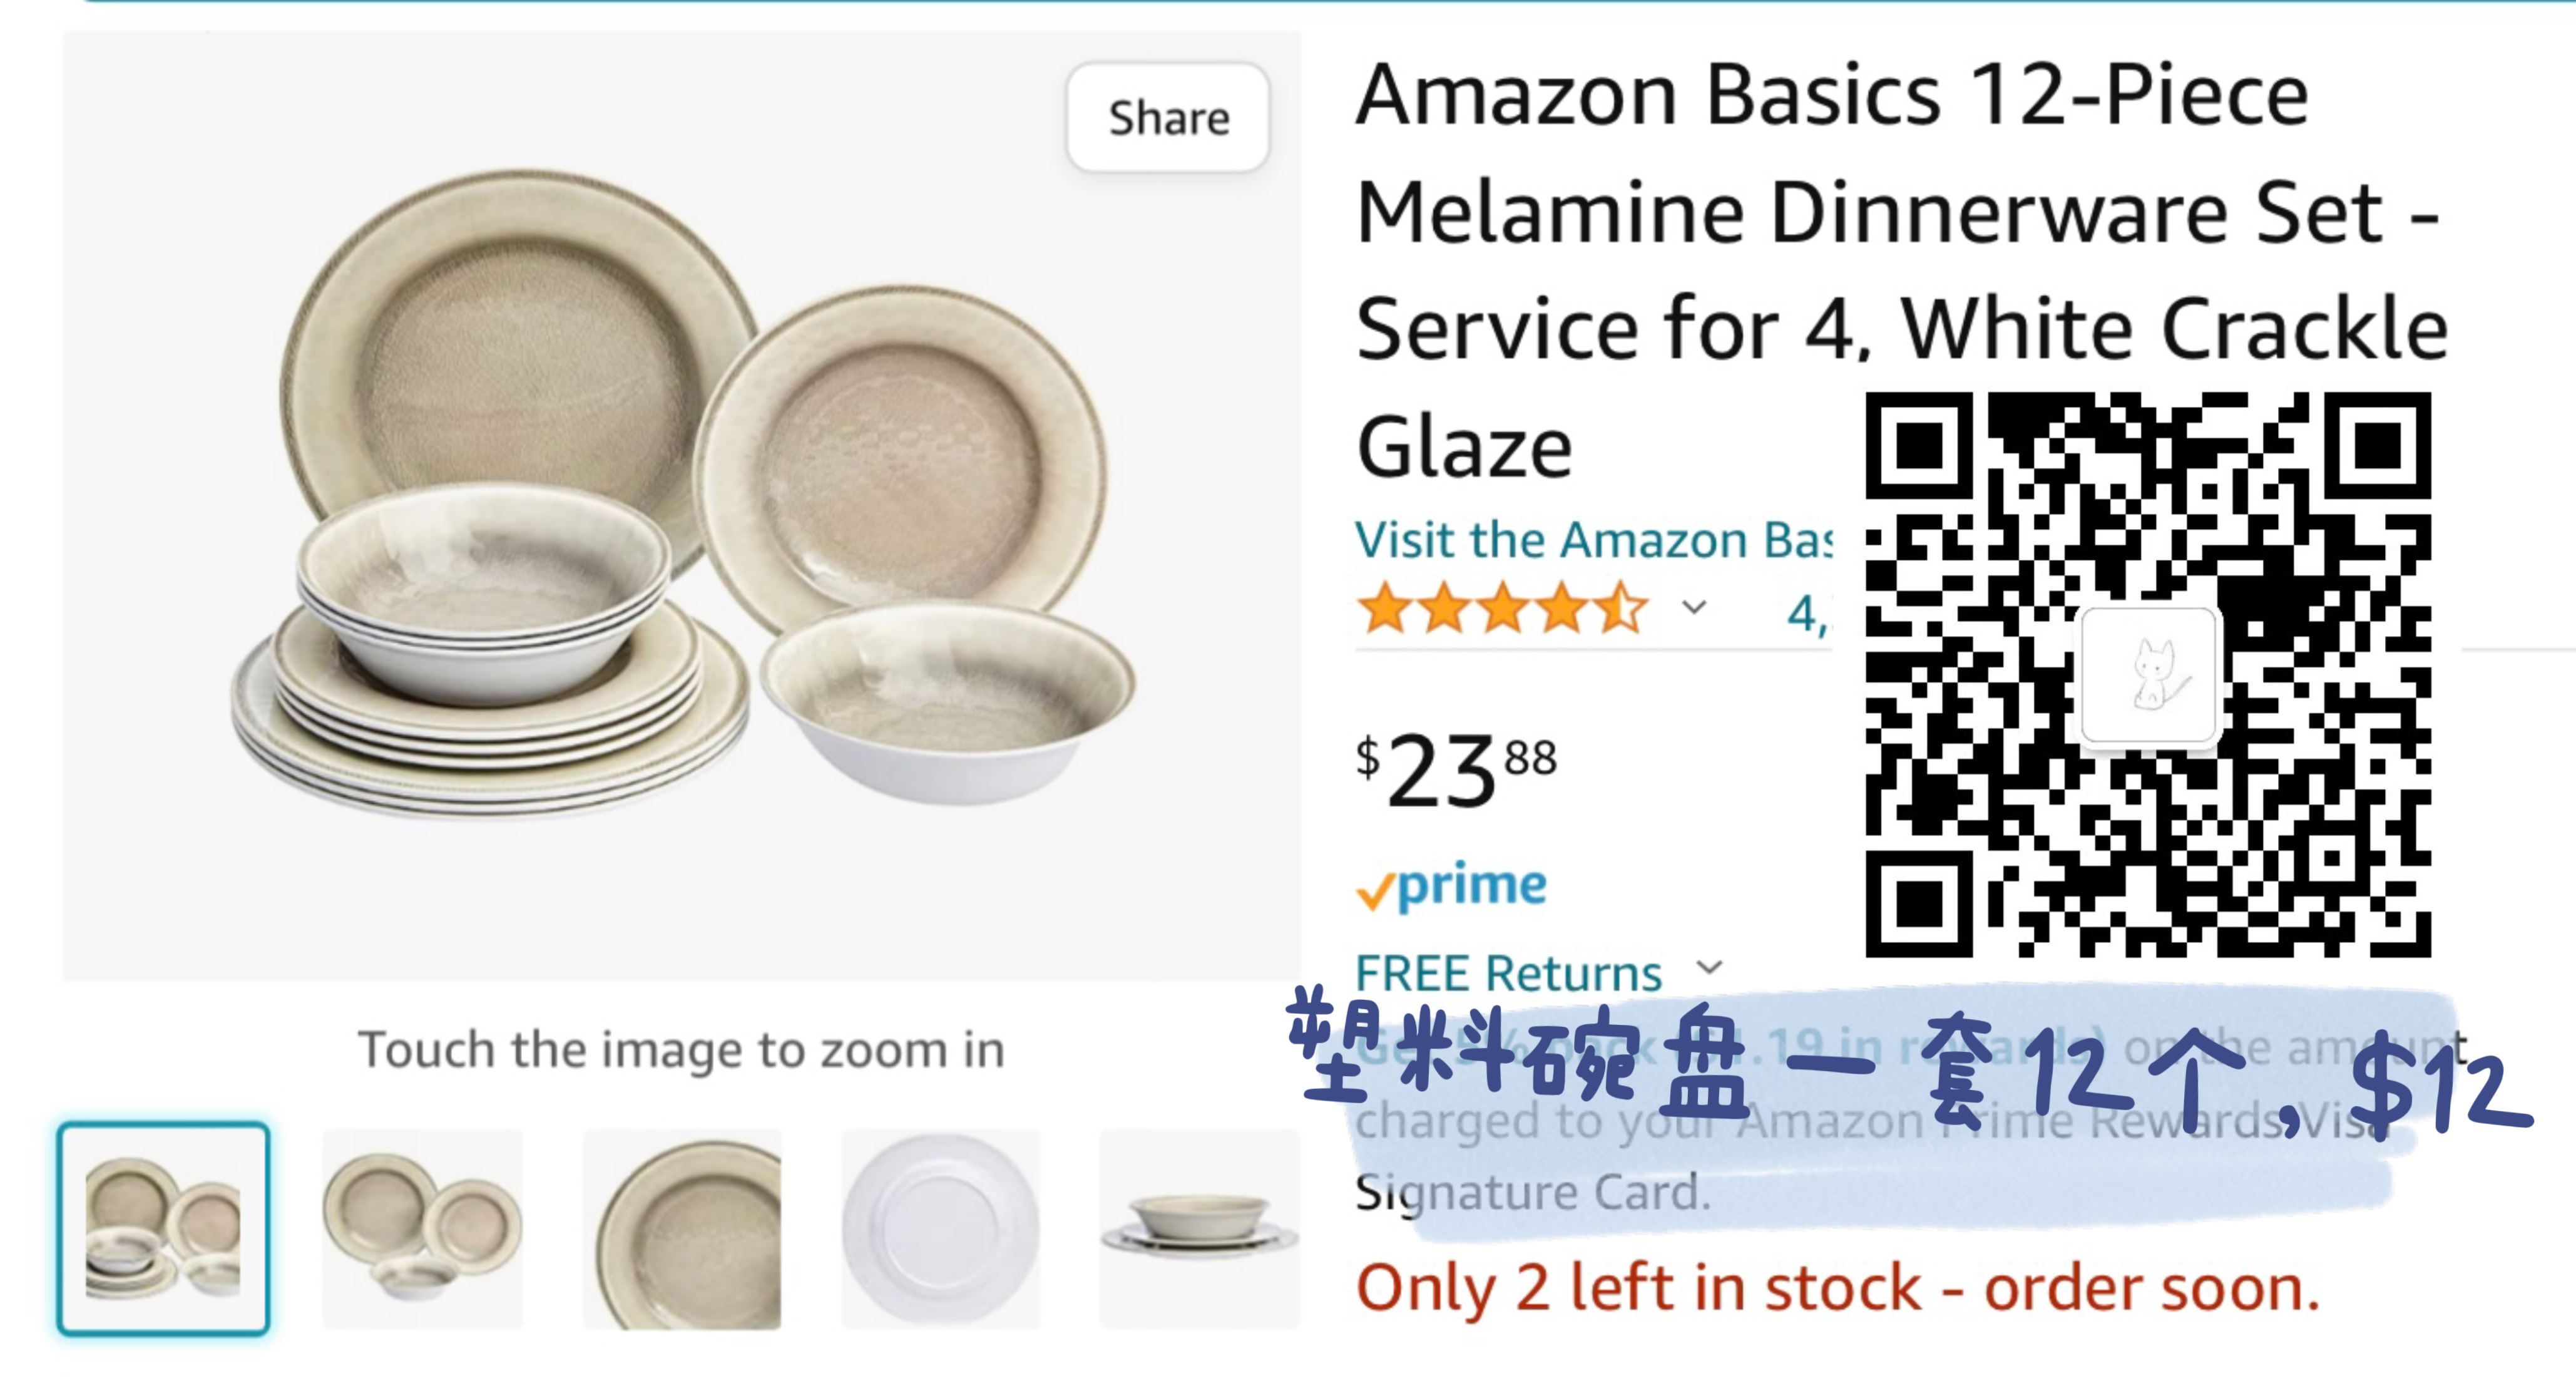Open the ratings count link beside stars
This screenshot has width=2576, height=1383.
[1807, 613]
